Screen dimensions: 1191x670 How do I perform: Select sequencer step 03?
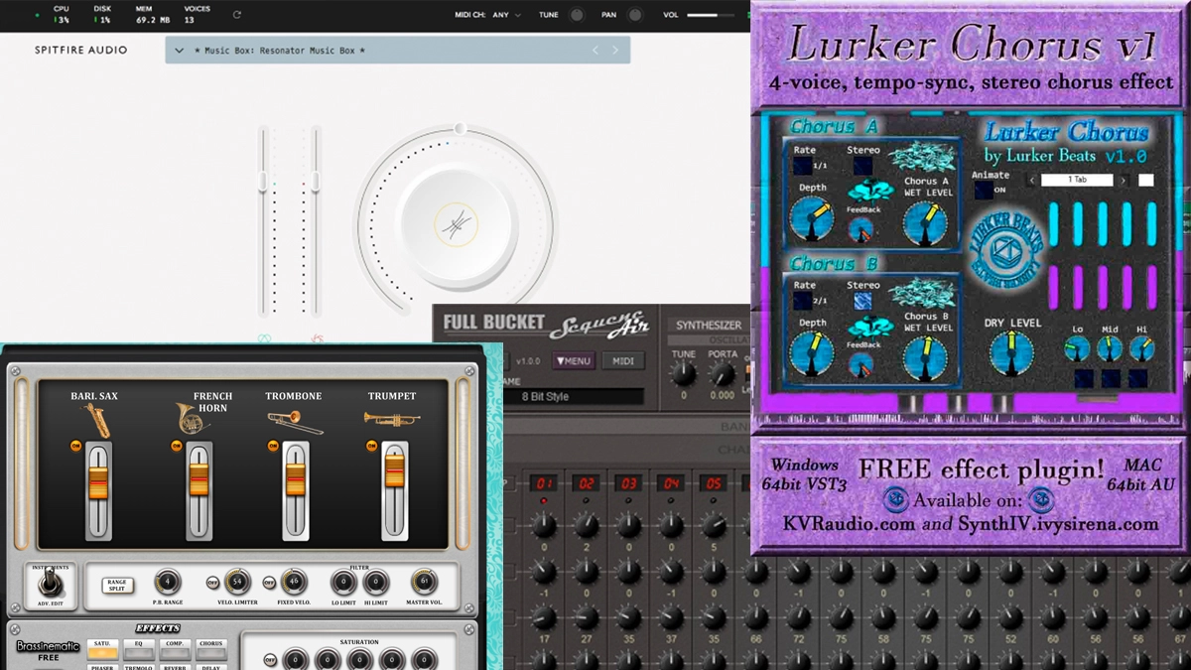pyautogui.click(x=629, y=483)
